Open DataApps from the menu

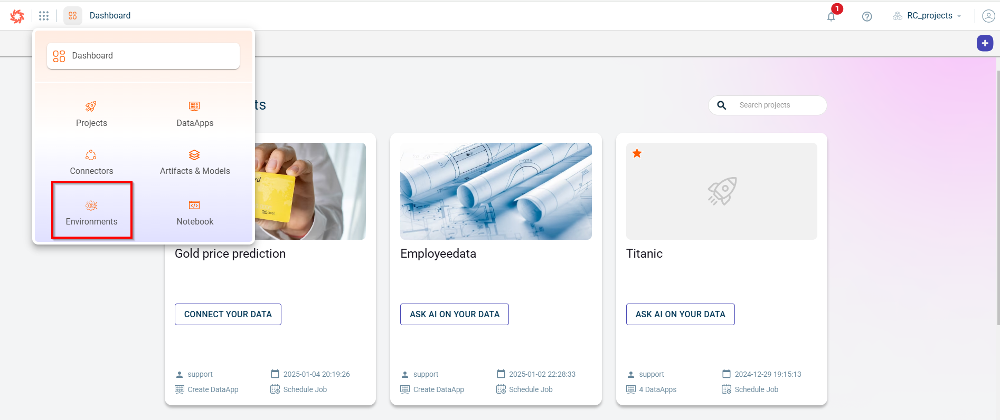tap(195, 114)
